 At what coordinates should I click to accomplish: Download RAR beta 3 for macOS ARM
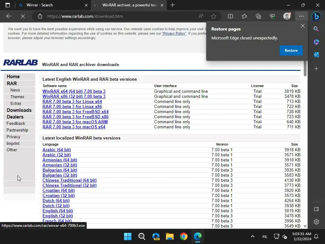(75, 122)
